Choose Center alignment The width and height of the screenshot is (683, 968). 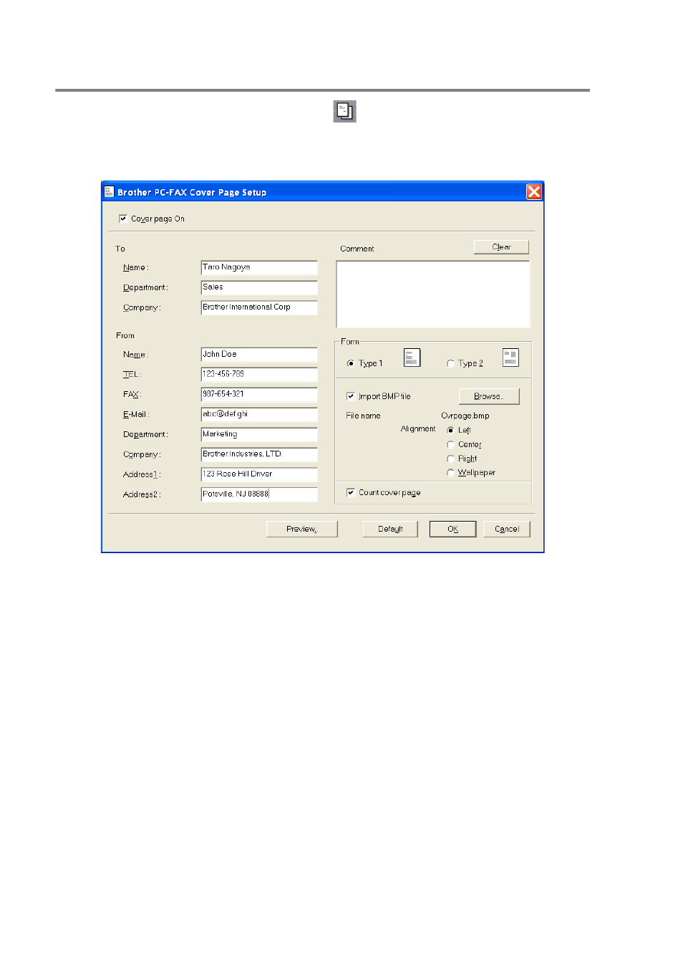point(450,444)
